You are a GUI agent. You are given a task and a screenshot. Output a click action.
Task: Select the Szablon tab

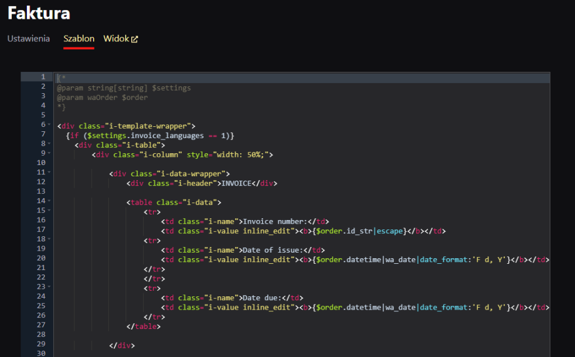click(x=79, y=39)
